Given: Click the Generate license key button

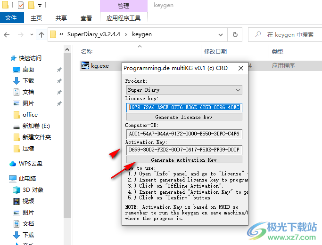Looking at the screenshot, I should click(184, 117).
